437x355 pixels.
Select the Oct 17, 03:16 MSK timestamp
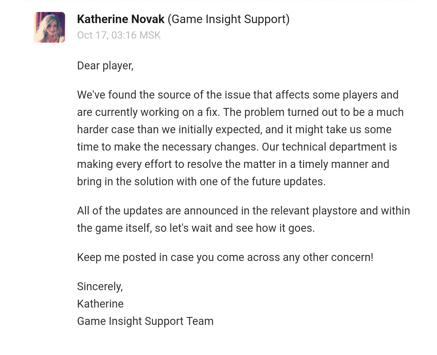119,35
